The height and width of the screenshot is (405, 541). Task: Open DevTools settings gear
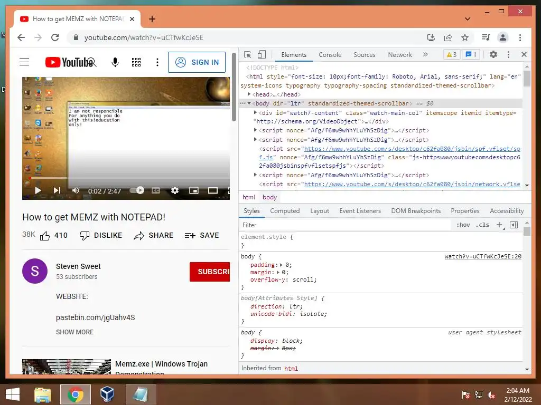coord(493,54)
